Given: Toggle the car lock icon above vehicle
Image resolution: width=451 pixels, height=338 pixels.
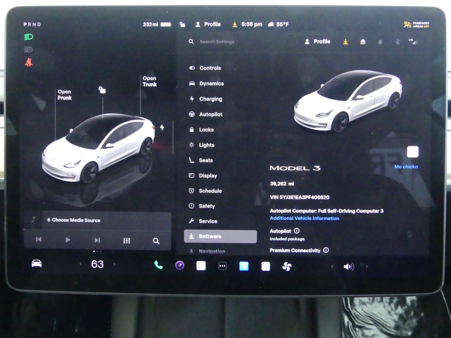Looking at the screenshot, I should tap(102, 90).
